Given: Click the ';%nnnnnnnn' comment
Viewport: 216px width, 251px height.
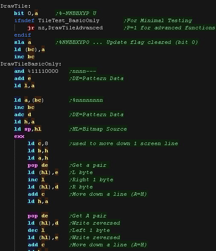Looking at the screenshot, I should coord(86,100).
